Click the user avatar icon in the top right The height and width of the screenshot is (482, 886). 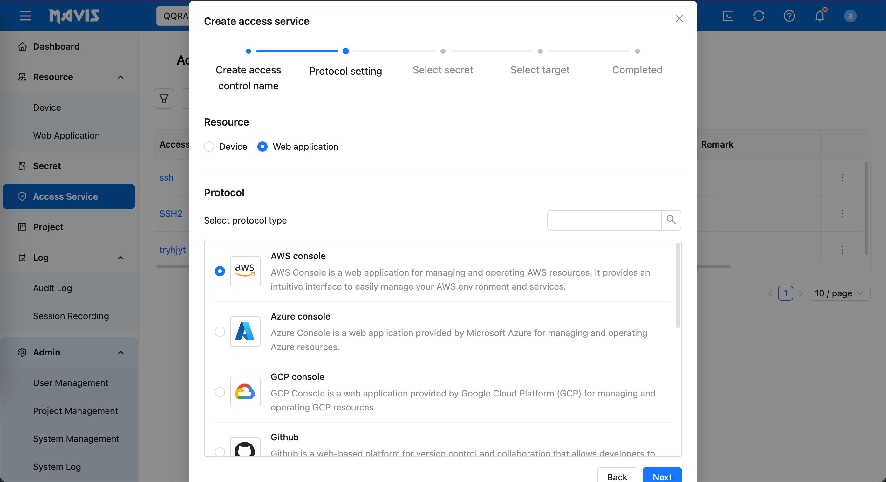851,16
